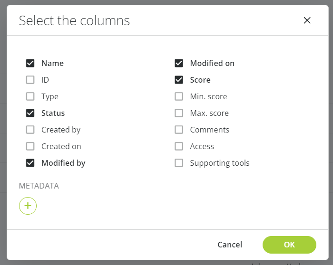Uncheck the Modified on column
The height and width of the screenshot is (265, 333).
point(179,63)
